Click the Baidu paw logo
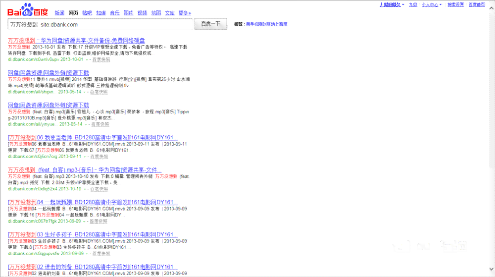Image resolution: width=495 pixels, height=277 pixels. point(28,10)
